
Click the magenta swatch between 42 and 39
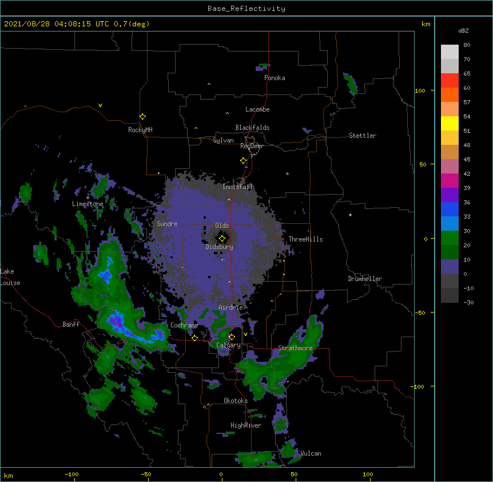(450, 181)
